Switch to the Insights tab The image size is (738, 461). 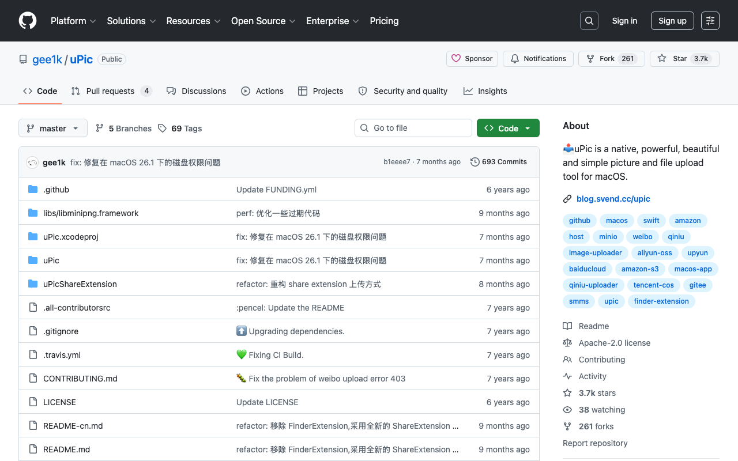click(x=485, y=91)
